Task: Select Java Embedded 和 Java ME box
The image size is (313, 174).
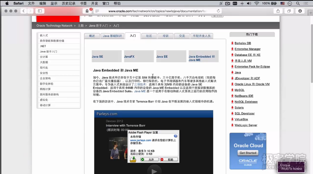Action: click(x=204, y=56)
